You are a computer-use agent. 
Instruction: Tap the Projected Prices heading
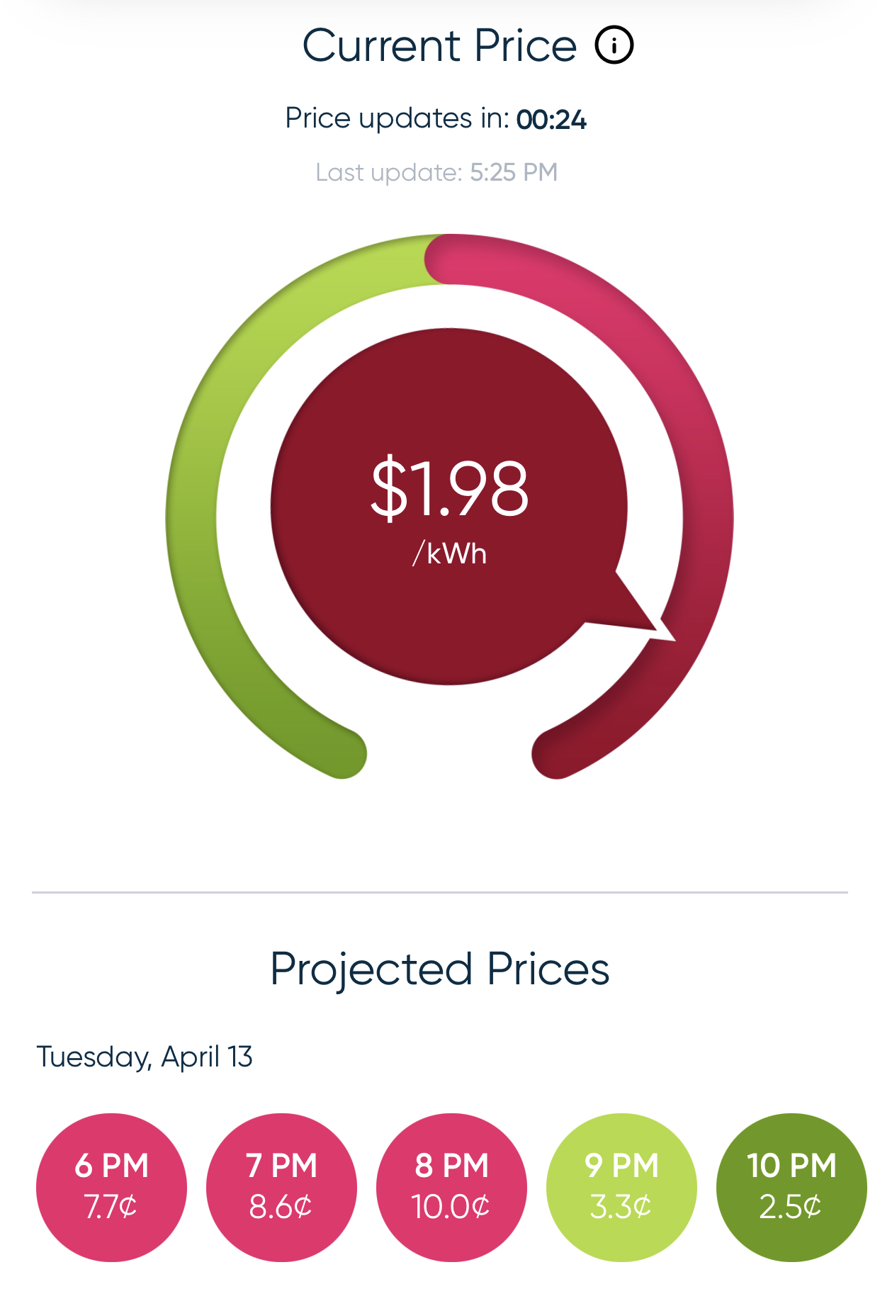(439, 969)
